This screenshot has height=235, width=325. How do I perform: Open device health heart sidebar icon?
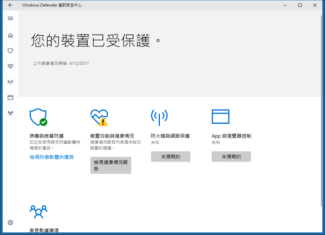click(10, 66)
